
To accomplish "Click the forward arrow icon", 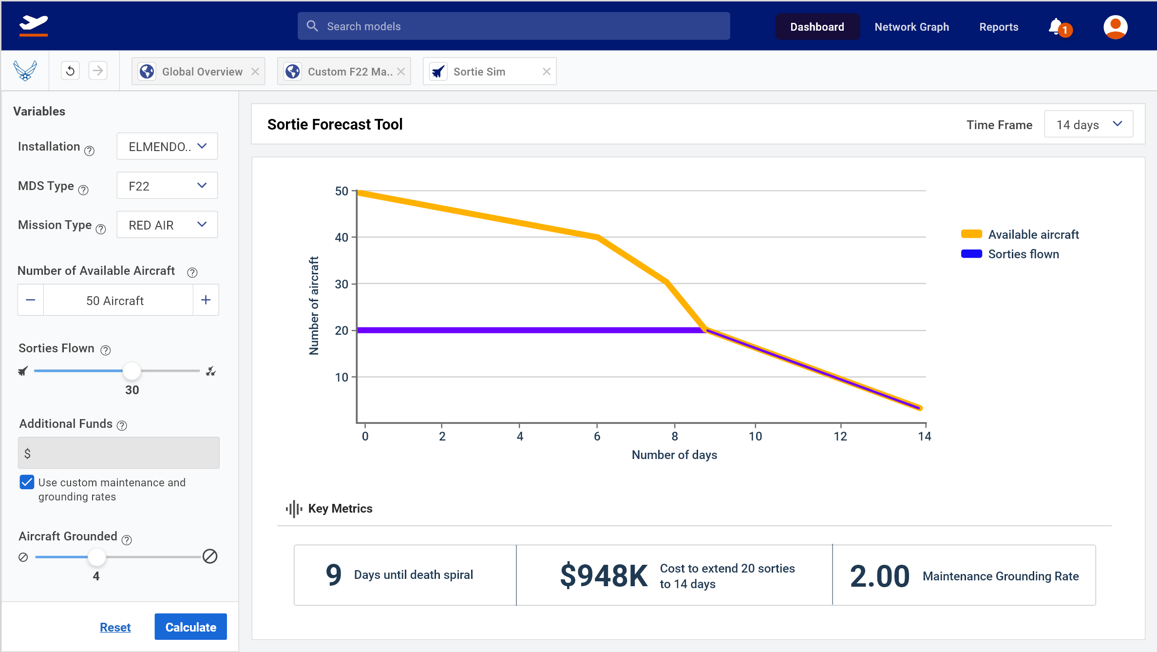I will tap(98, 71).
